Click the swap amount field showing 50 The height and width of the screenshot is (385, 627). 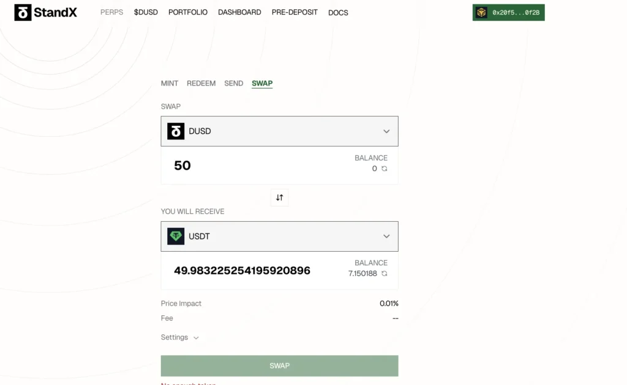pos(245,166)
